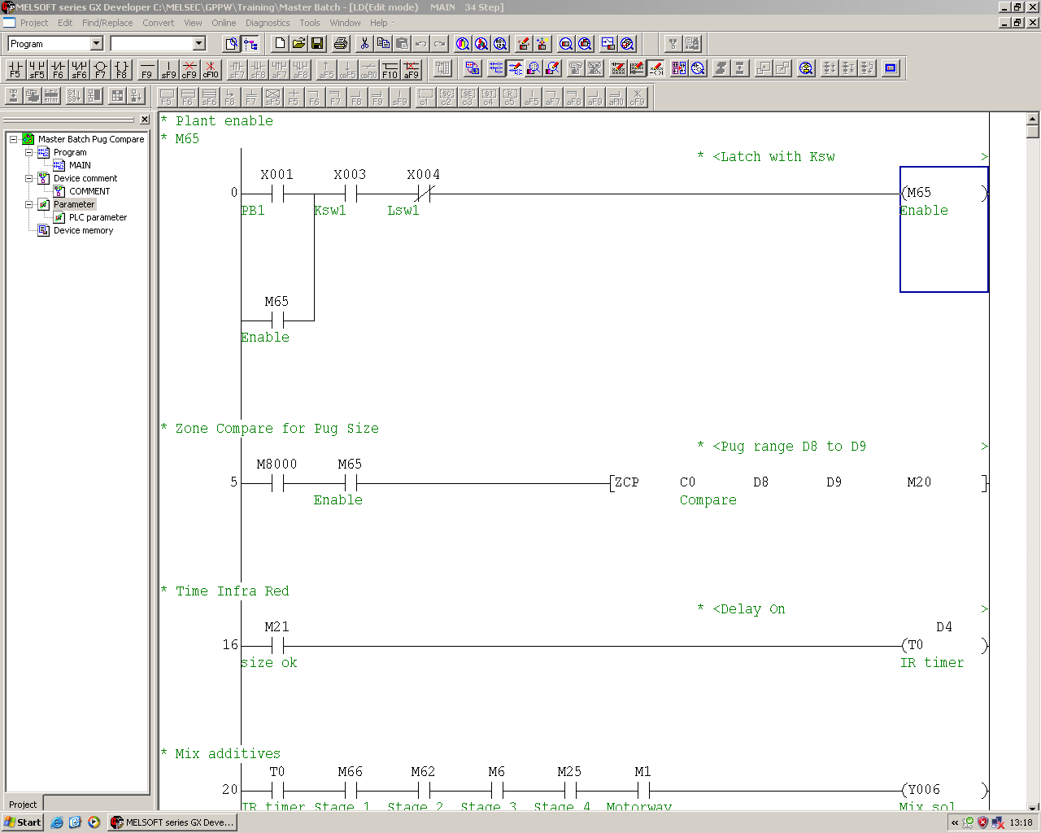
Task: Click the Save toolbar icon
Action: 317,44
